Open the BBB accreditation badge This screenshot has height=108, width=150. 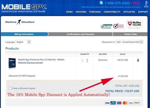point(146,4)
